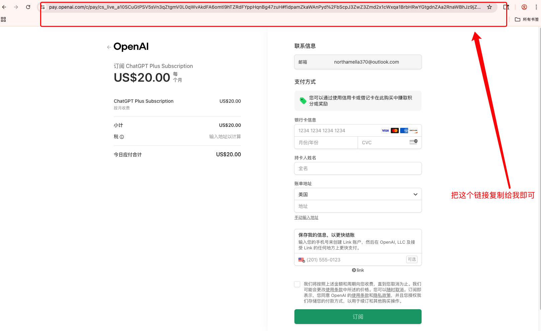This screenshot has width=541, height=331.
Task: Open the browser profile icon
Action: (x=524, y=7)
